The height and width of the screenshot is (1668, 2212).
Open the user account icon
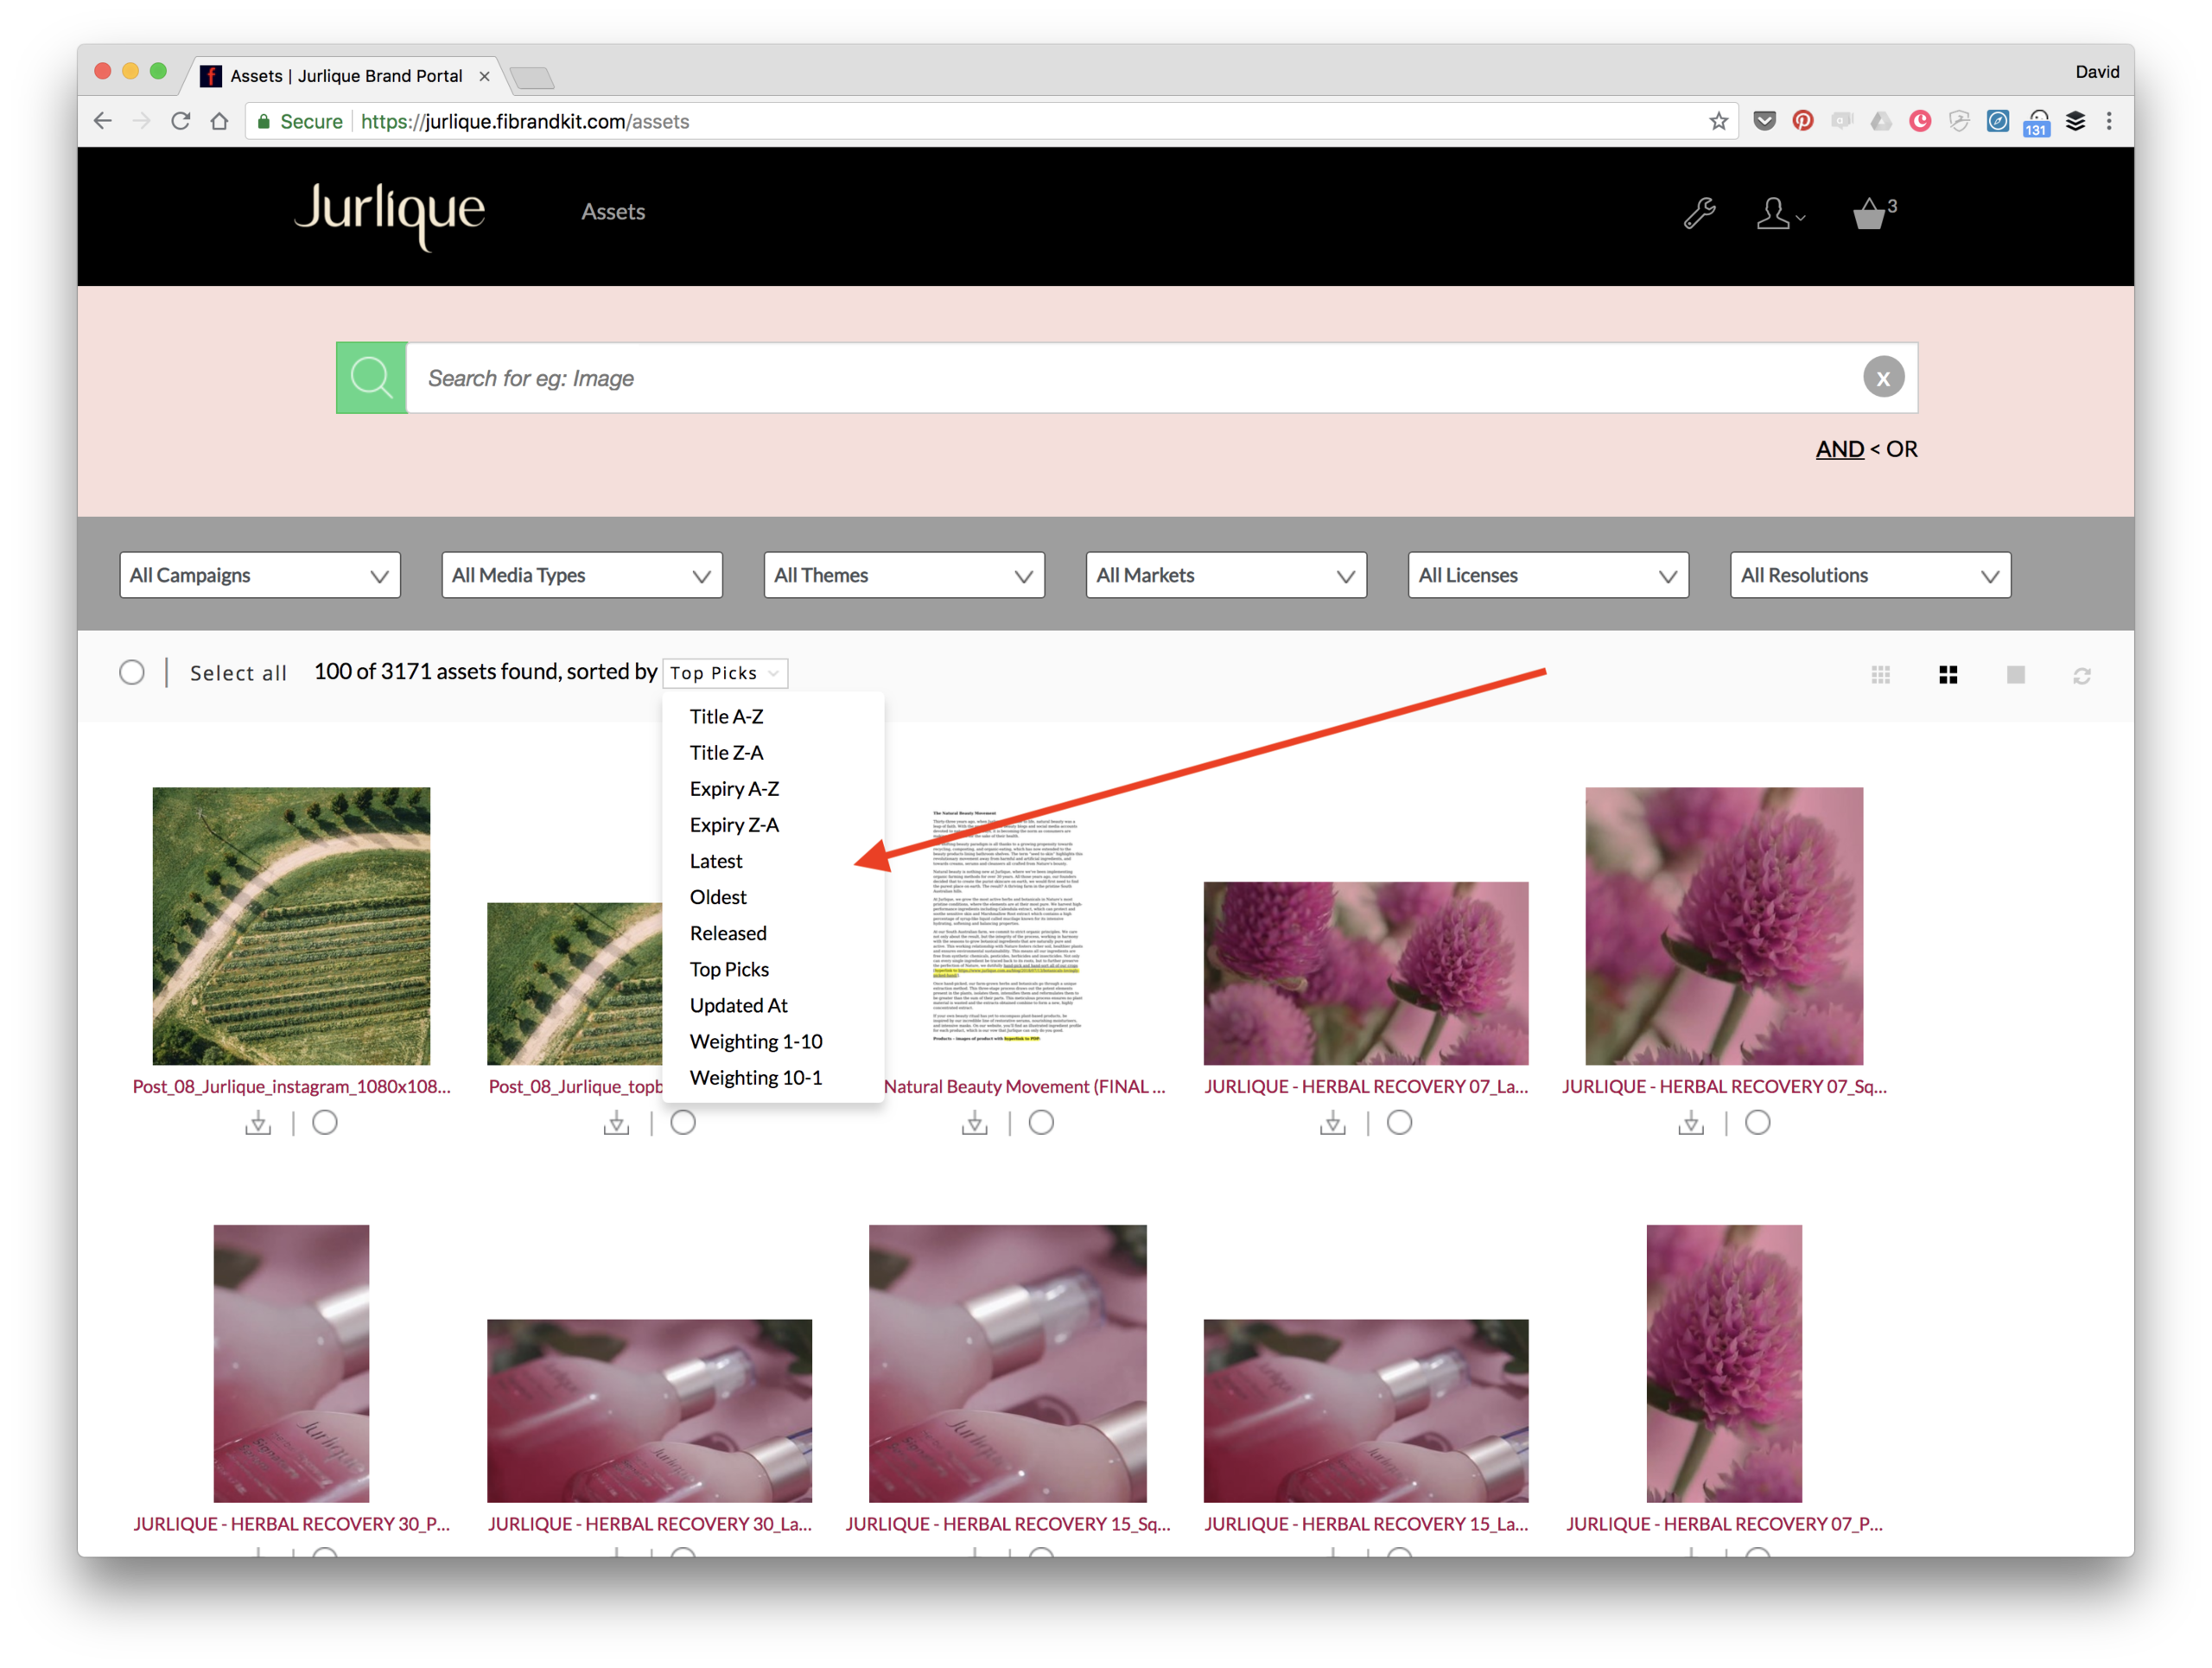(1778, 213)
